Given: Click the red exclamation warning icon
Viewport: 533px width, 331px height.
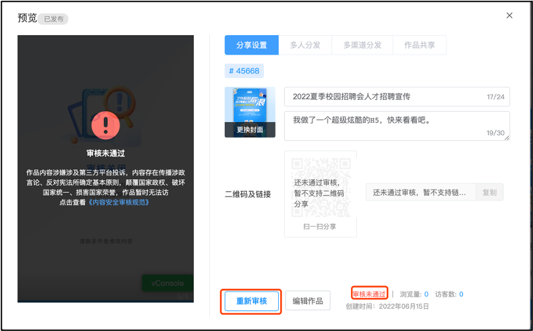Looking at the screenshot, I should (x=105, y=125).
